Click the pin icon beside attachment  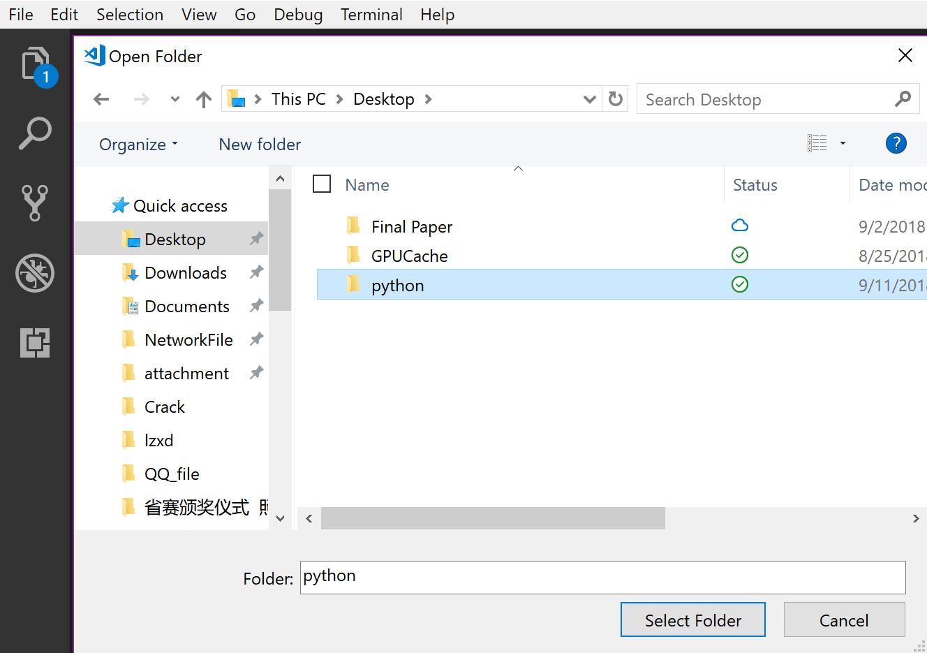click(x=256, y=372)
